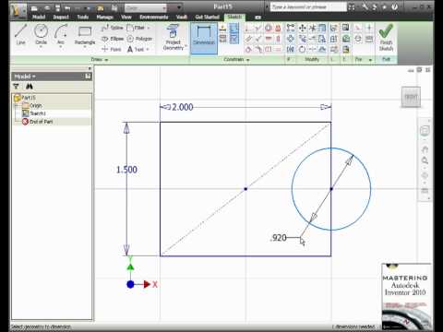Choose the Spline tool

click(x=113, y=28)
